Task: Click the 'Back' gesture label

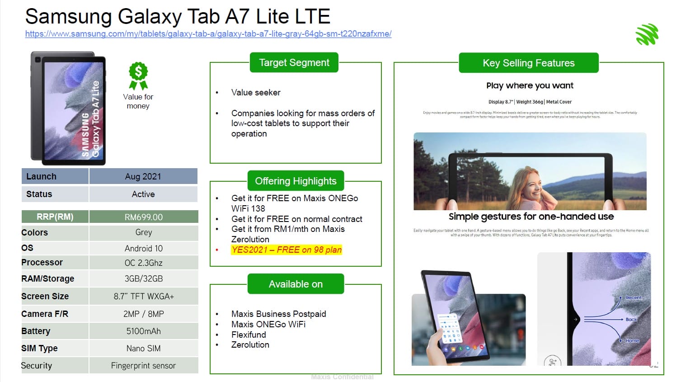Action: (x=631, y=319)
